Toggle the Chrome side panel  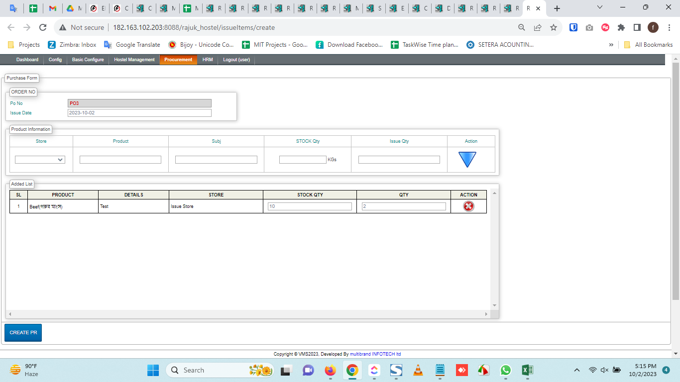637,27
